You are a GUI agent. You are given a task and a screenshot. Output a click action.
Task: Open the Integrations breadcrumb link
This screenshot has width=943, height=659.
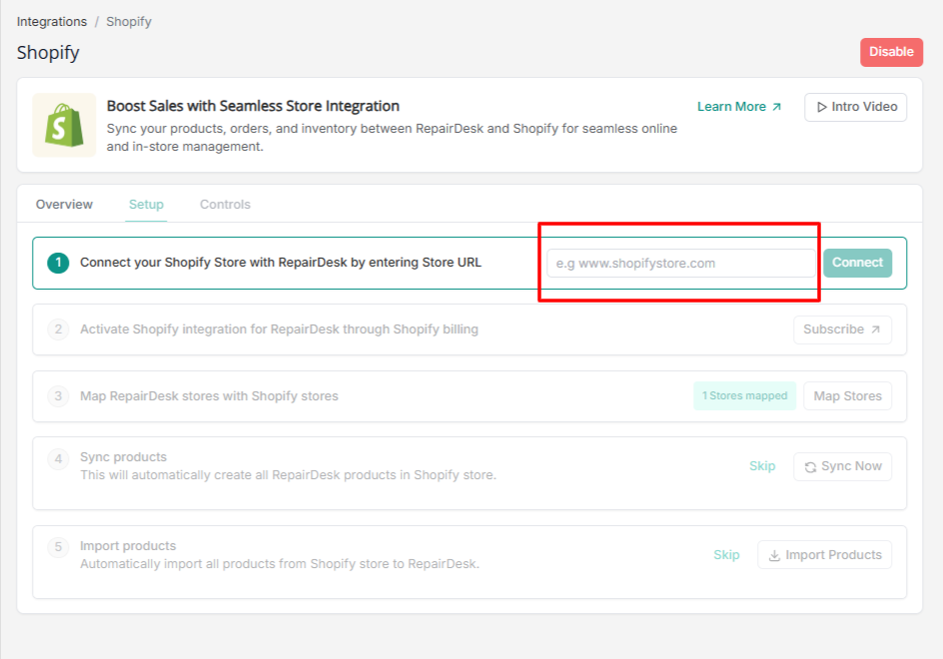click(x=52, y=22)
